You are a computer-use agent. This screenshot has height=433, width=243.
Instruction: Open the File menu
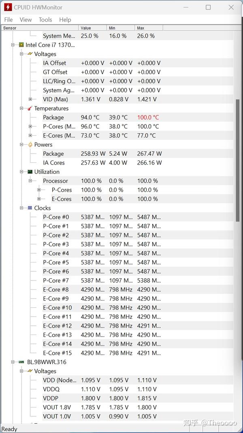[8, 19]
